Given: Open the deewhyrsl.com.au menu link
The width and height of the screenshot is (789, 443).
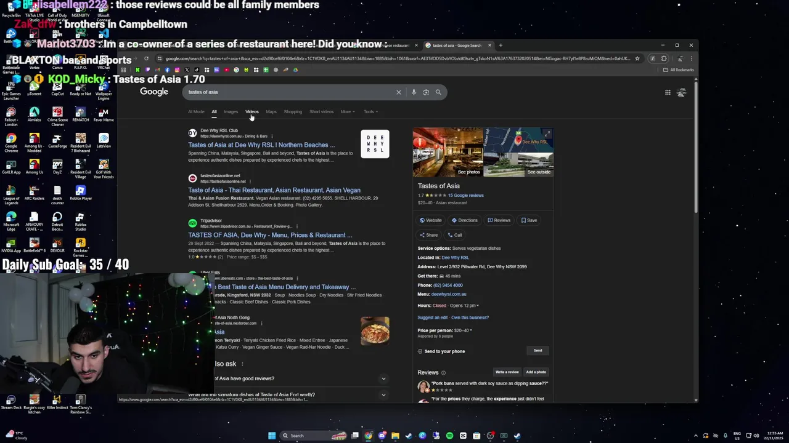Looking at the screenshot, I should pyautogui.click(x=449, y=295).
